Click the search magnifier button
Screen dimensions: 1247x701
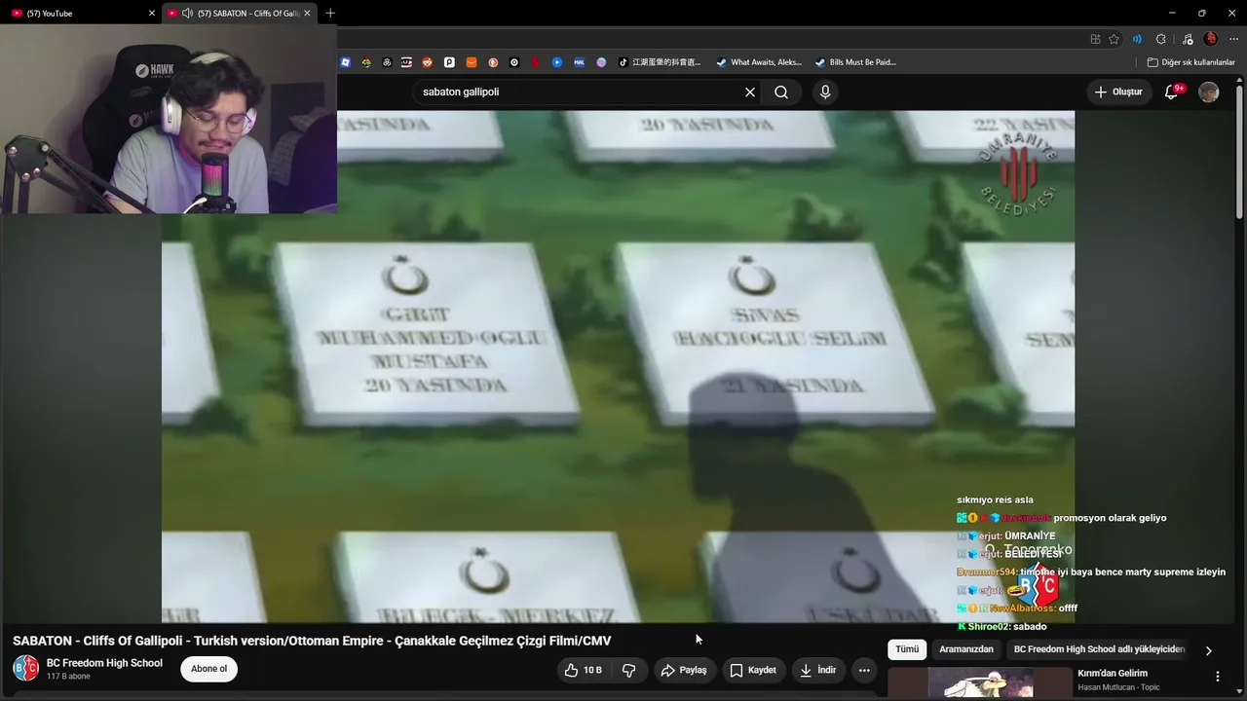pyautogui.click(x=781, y=92)
